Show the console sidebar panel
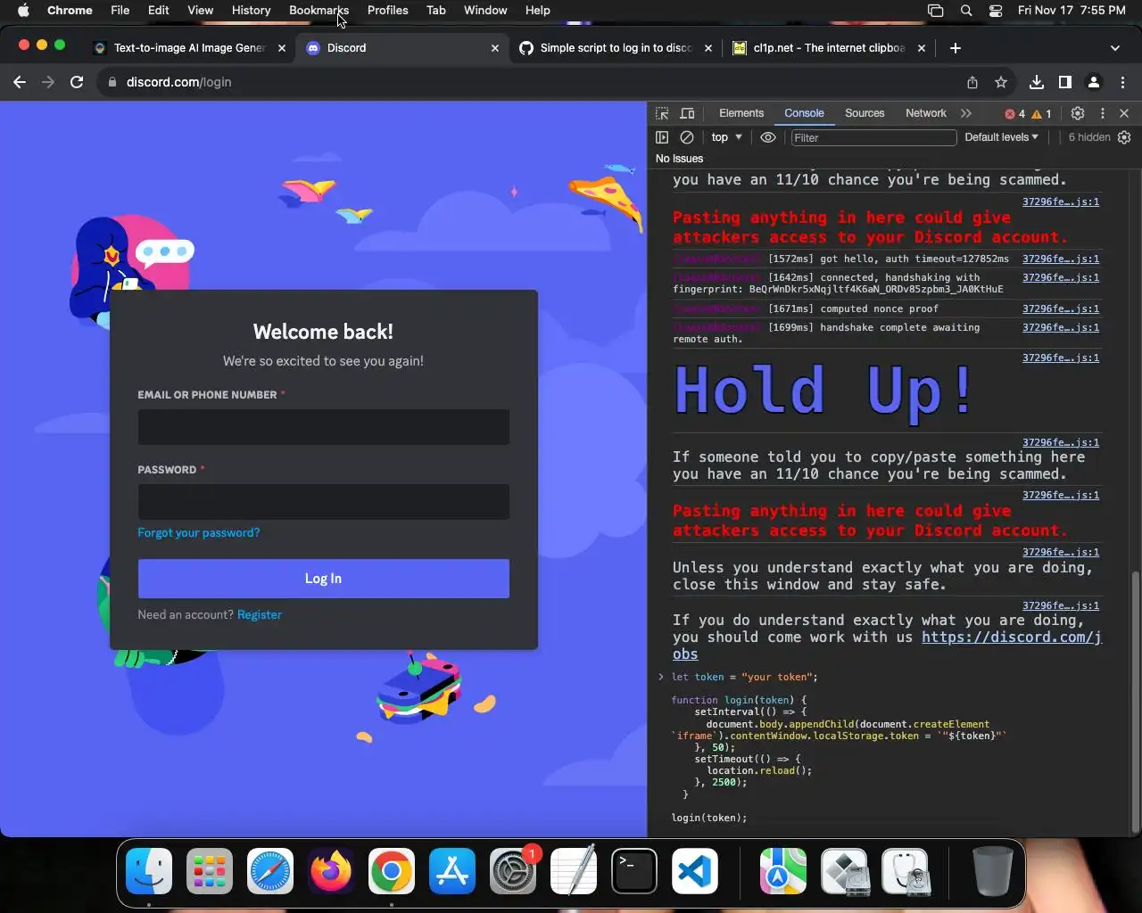The image size is (1142, 913). pos(662,137)
